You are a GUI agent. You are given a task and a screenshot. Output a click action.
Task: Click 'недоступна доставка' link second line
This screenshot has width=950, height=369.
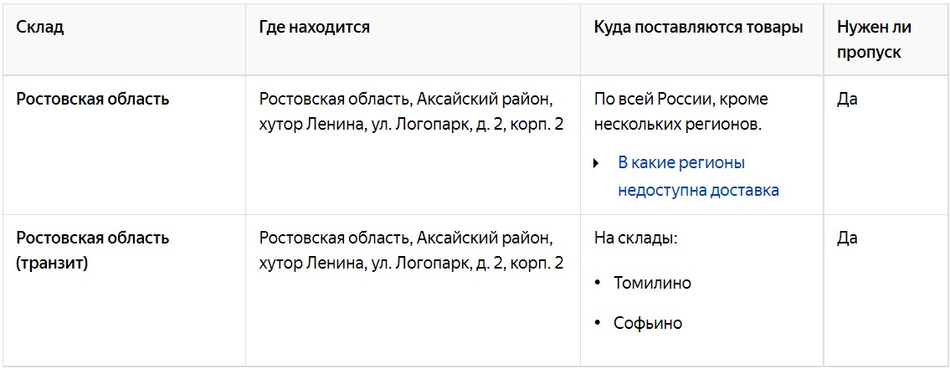click(699, 190)
